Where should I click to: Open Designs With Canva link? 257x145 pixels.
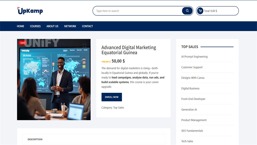coord(193,78)
